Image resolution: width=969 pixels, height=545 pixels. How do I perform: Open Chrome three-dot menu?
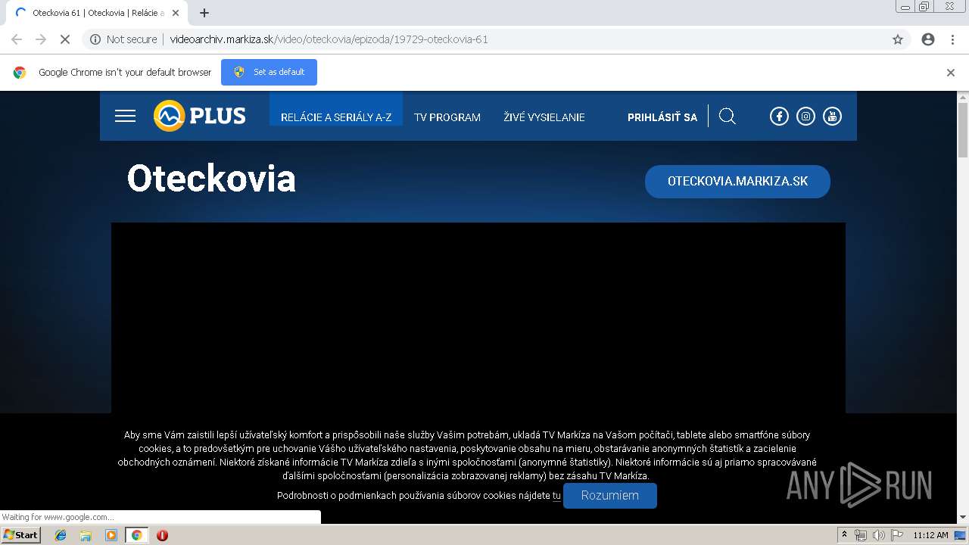952,39
